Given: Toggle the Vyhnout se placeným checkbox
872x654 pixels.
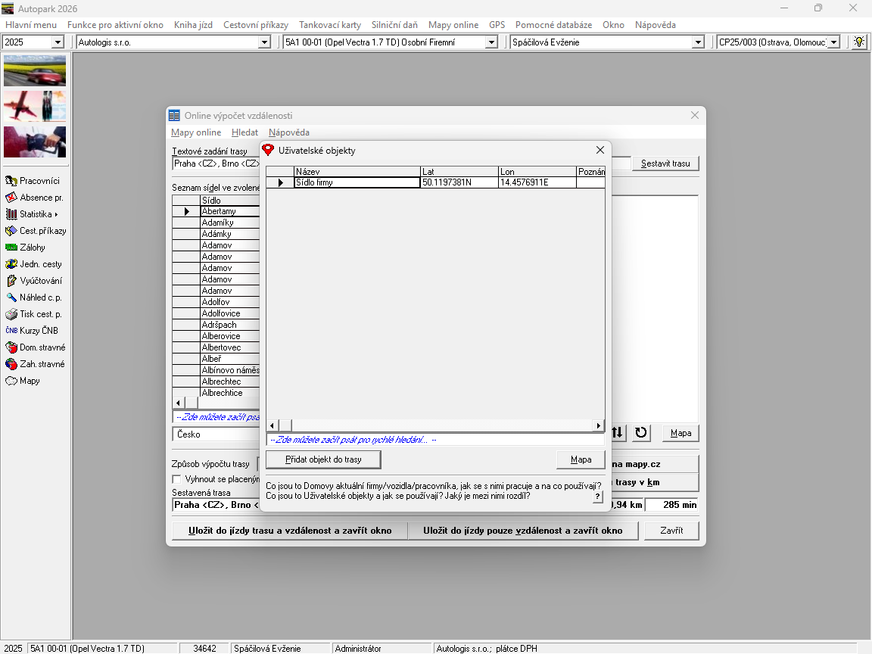Looking at the screenshot, I should (x=177, y=479).
